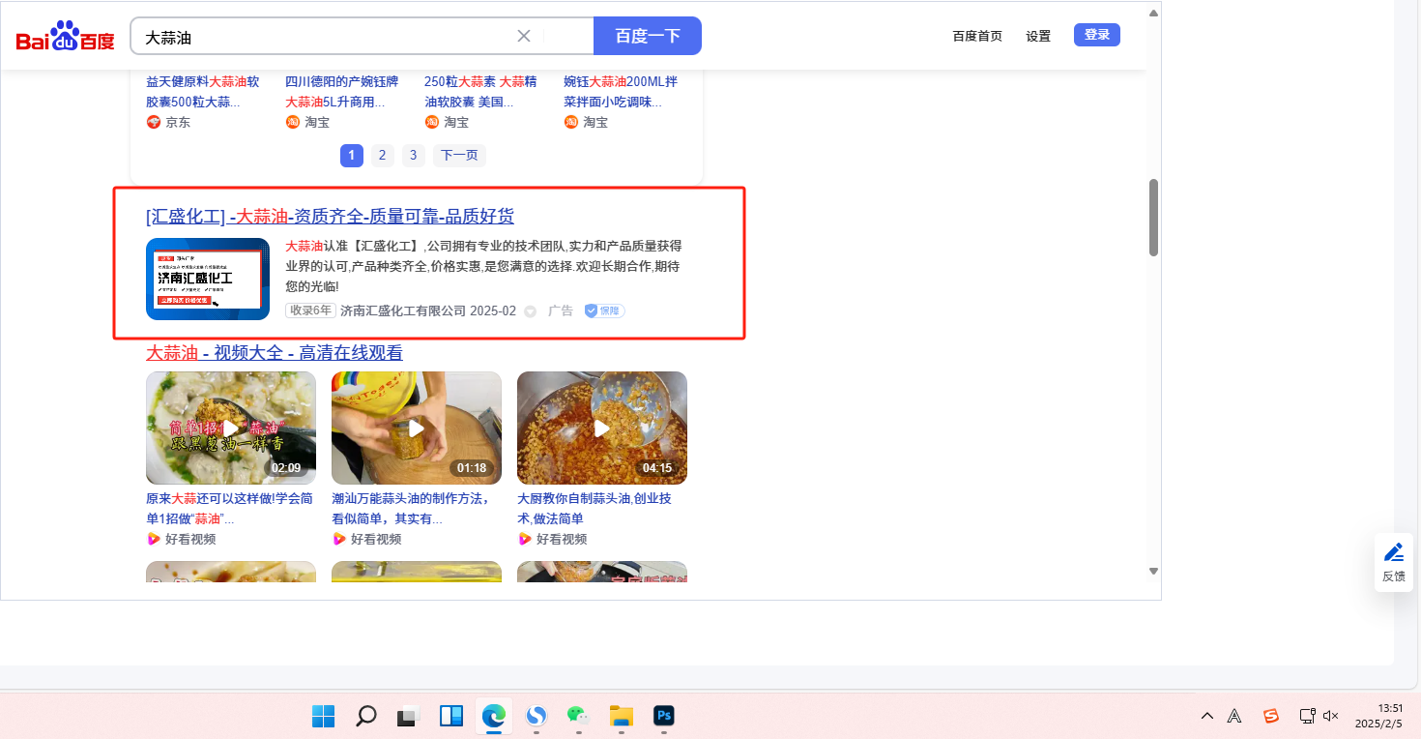Clear the search box with the X icon
Image resolution: width=1421 pixels, height=739 pixels.
(x=524, y=36)
